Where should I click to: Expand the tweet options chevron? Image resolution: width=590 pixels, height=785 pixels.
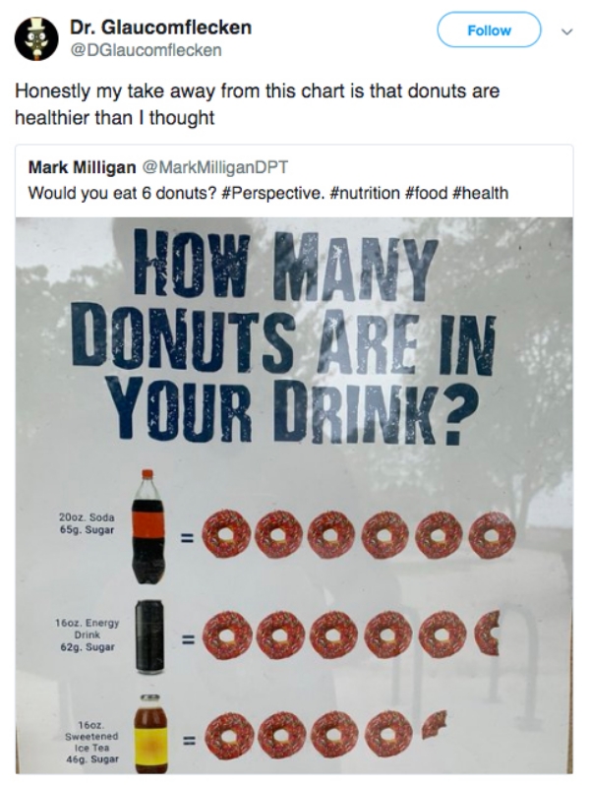563,30
